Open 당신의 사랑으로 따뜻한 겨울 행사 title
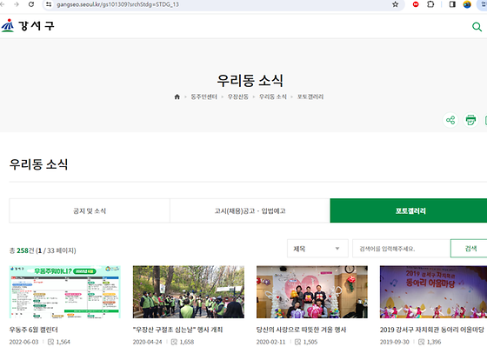 click(x=301, y=330)
